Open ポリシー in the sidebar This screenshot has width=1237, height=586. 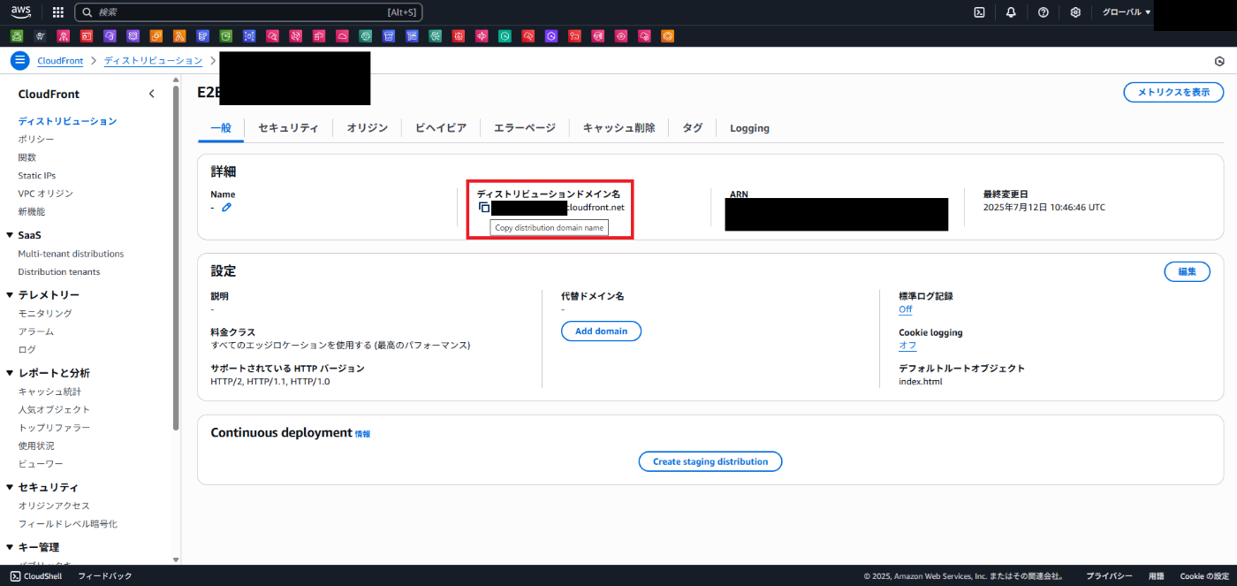tap(36, 139)
